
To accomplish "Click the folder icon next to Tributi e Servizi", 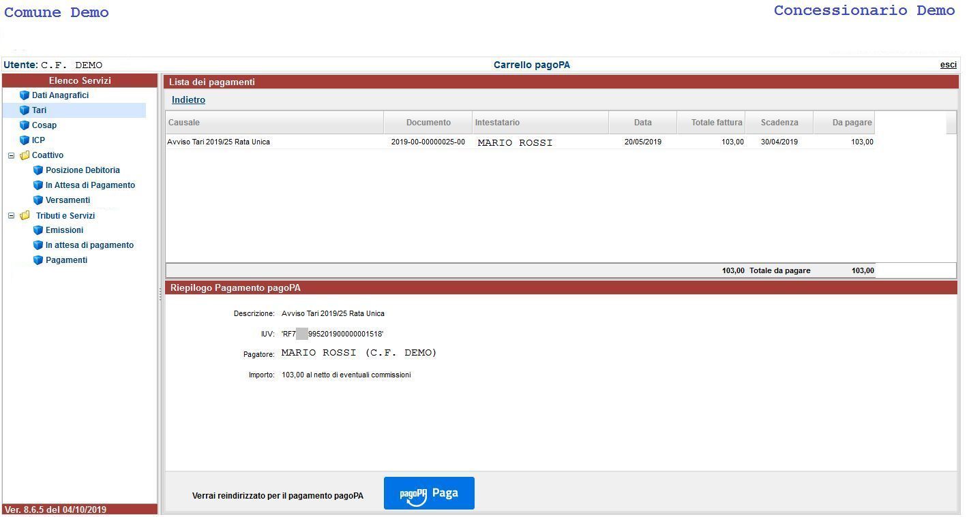I will point(25,215).
